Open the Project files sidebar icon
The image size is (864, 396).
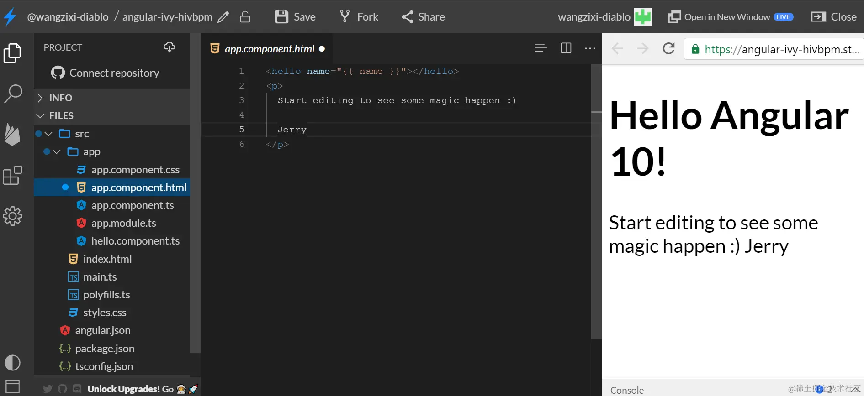tap(12, 53)
